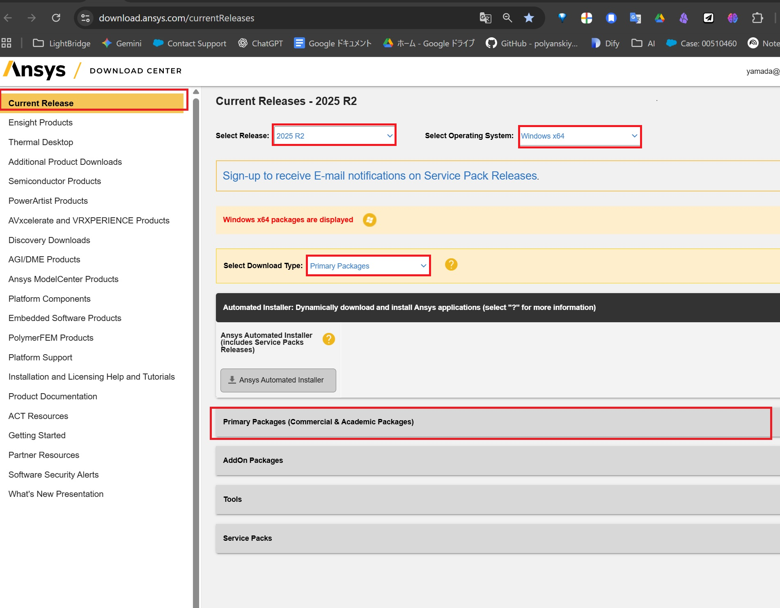
Task: Open the browser Extensions puzzle icon
Action: click(x=757, y=18)
